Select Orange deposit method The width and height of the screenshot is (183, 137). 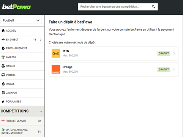coord(114,70)
